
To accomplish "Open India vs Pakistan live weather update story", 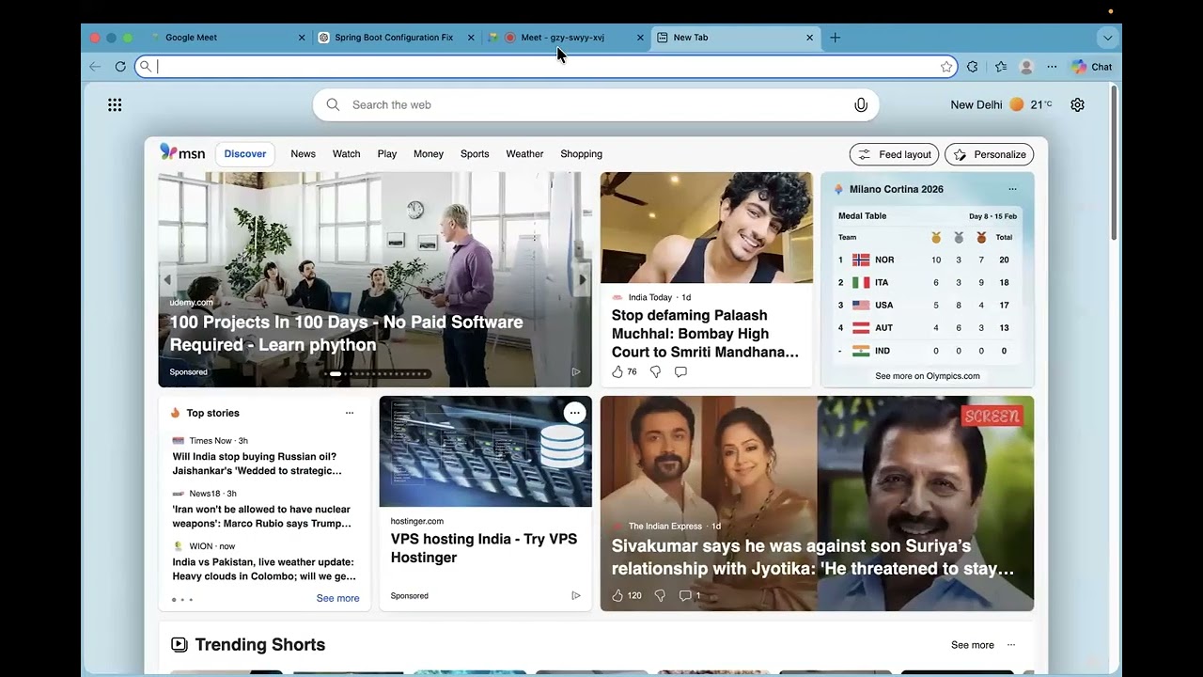I will tap(264, 569).
